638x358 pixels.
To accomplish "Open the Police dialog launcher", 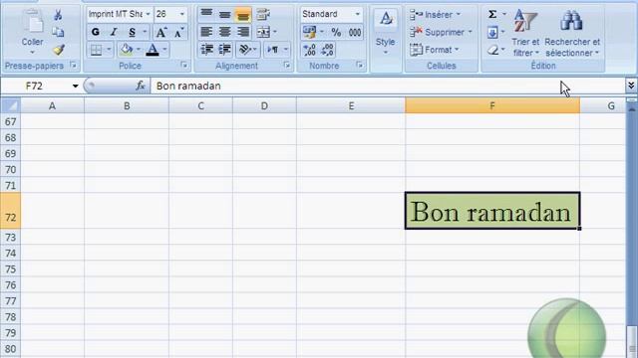I will (x=183, y=65).
